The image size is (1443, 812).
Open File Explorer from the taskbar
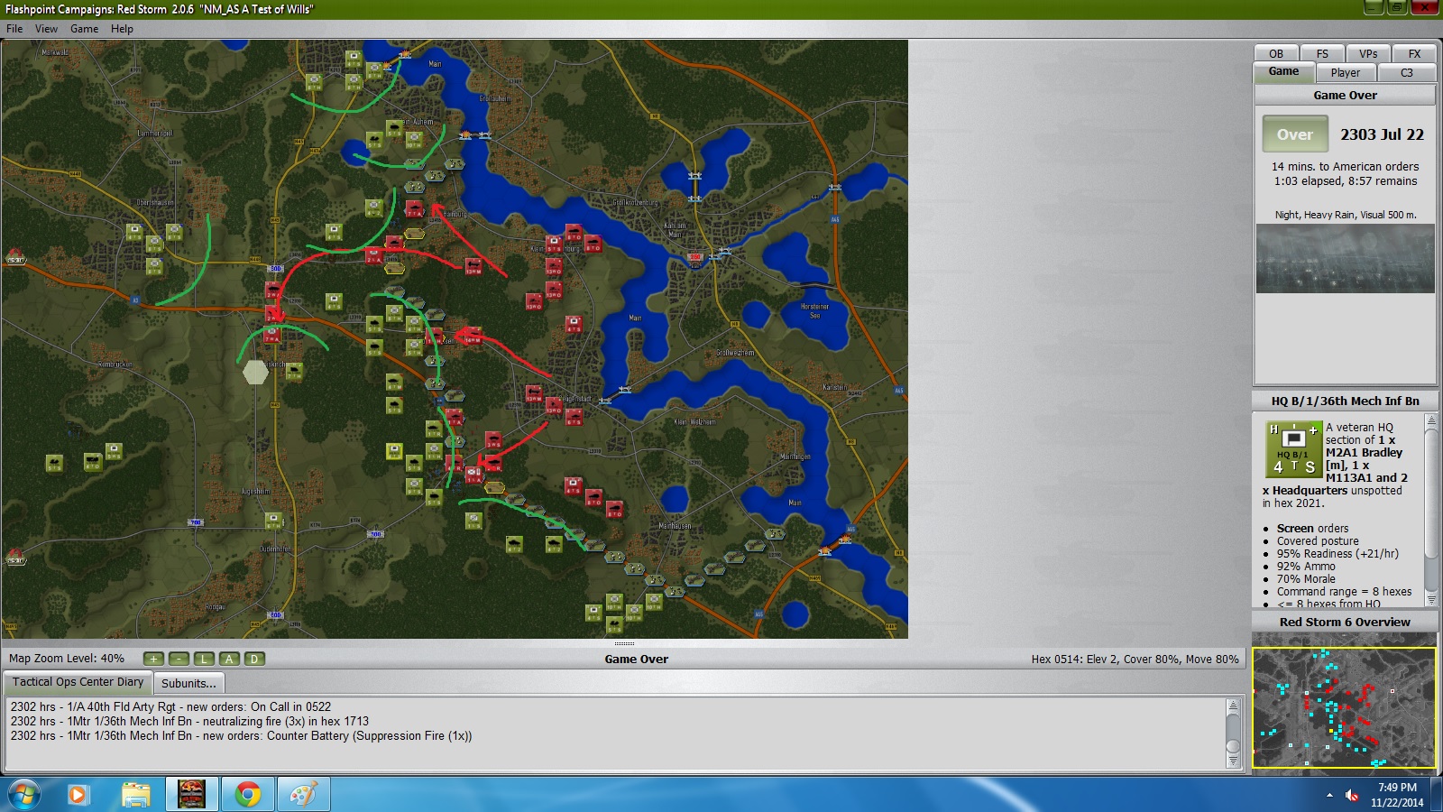pyautogui.click(x=136, y=794)
